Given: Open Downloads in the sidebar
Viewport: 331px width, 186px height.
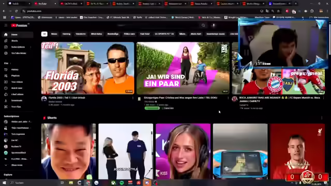Looking at the screenshot, I should click(17, 101).
